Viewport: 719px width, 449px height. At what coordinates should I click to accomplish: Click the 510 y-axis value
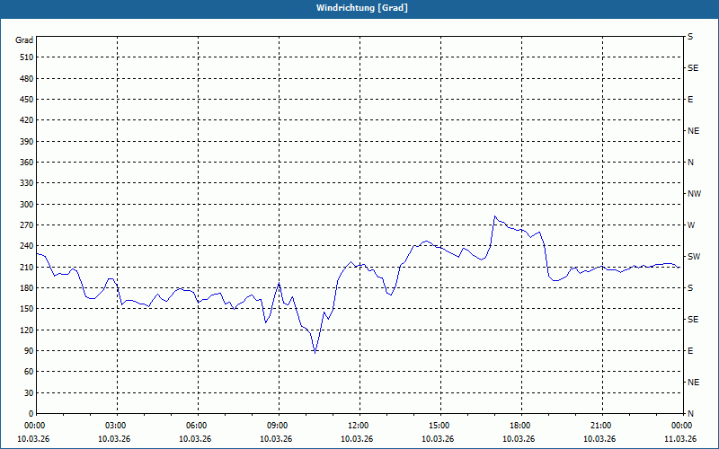[27, 57]
